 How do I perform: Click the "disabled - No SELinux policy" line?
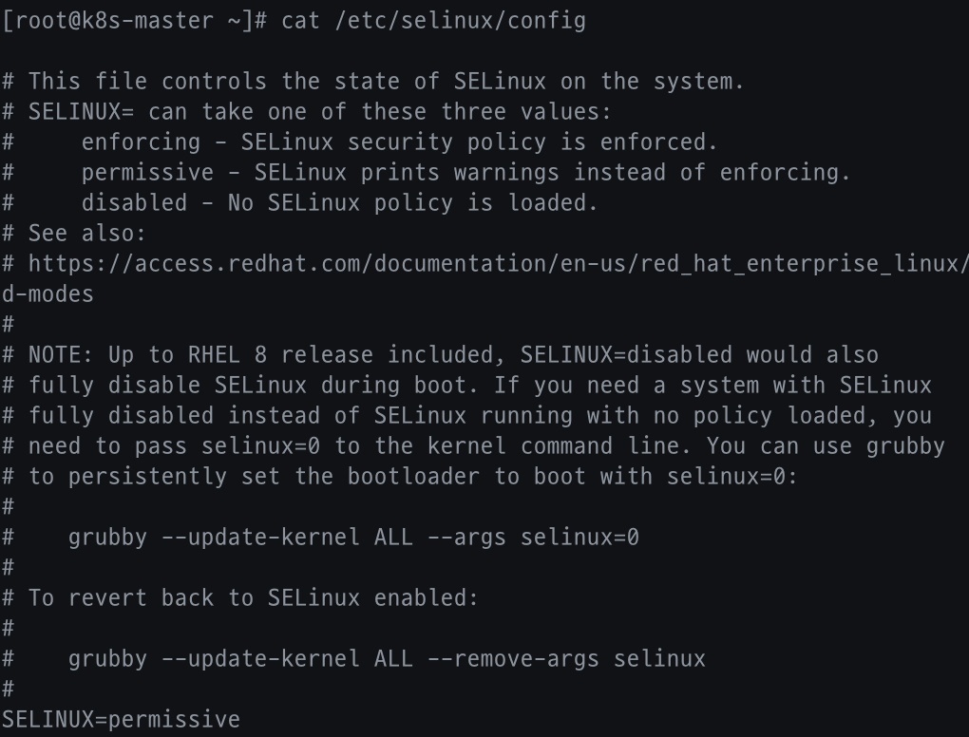coord(339,202)
